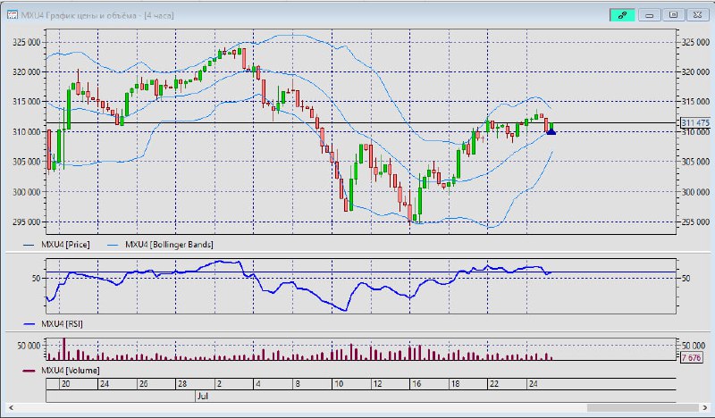Click the horizontal scrollbar thumb

click(643, 407)
